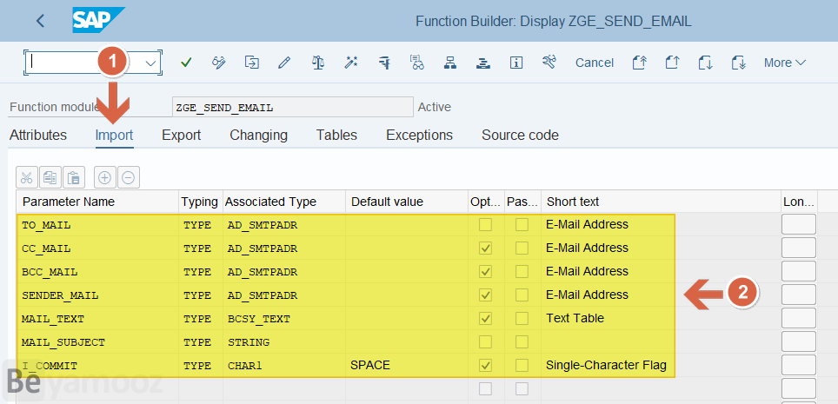Open the Other Object icon
Screen dimensions: 838x404
(x=252, y=62)
